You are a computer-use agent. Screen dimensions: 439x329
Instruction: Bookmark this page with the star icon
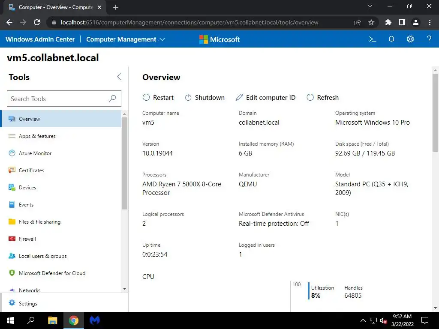point(371,22)
